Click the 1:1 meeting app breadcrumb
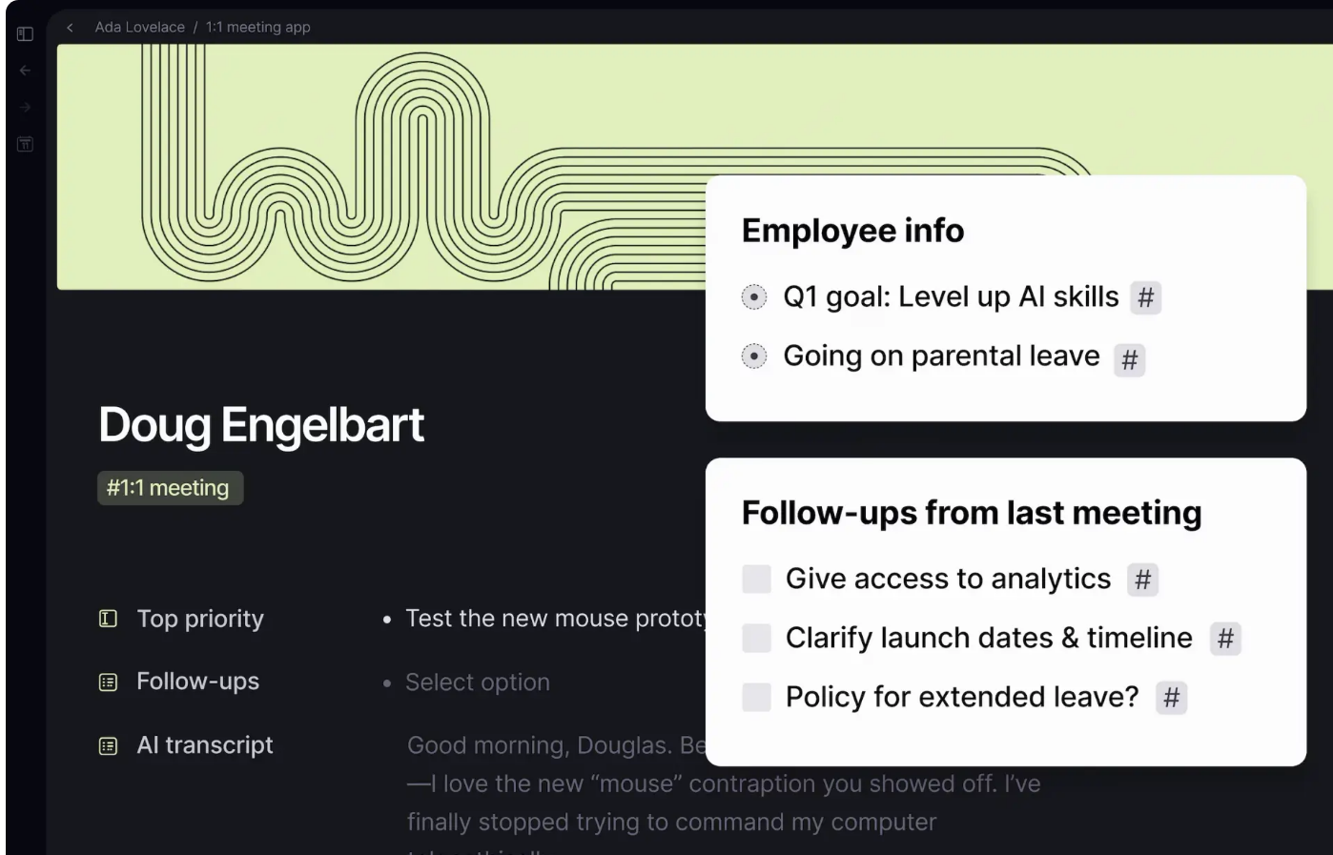 [x=257, y=28]
